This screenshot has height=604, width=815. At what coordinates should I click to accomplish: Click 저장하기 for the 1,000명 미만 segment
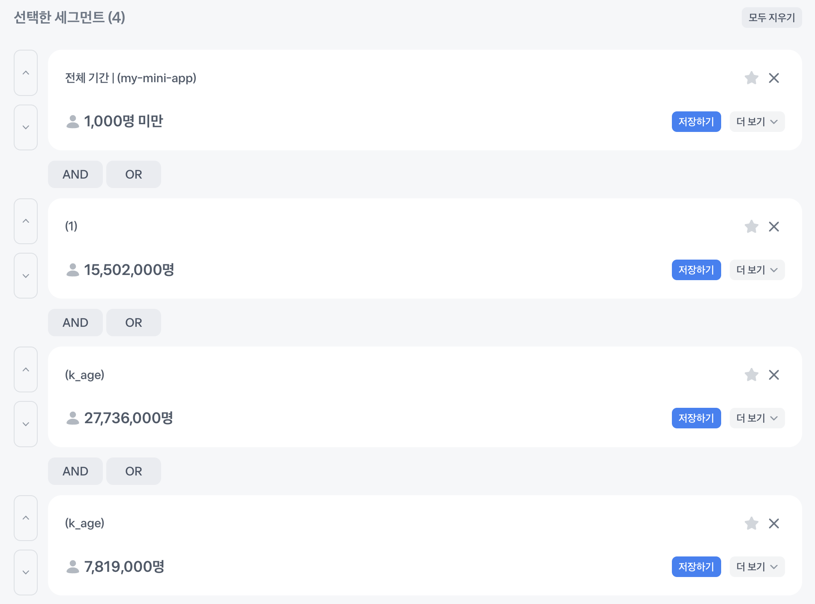coord(696,122)
